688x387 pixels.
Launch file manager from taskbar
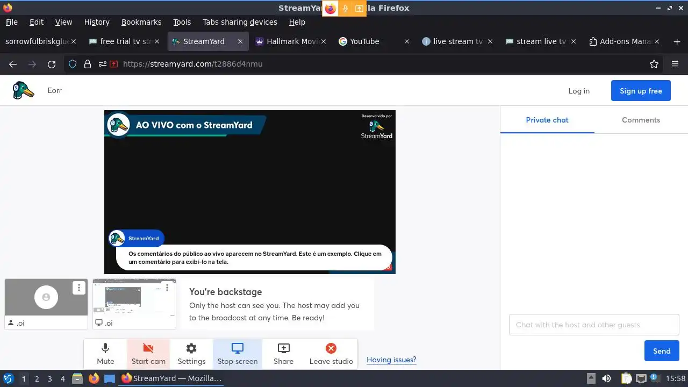[77, 378]
